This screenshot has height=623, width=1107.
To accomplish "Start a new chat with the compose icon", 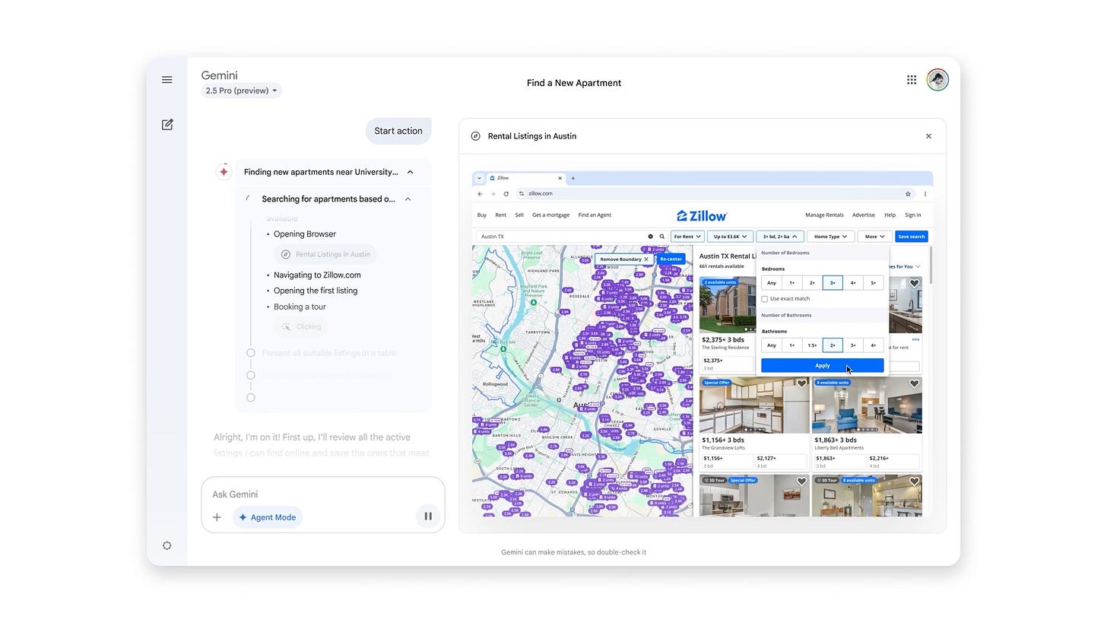I will pos(167,124).
